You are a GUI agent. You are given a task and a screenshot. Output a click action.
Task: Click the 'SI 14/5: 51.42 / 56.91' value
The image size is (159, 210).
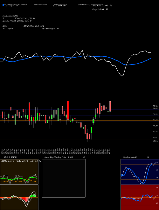click(x=25, y=18)
